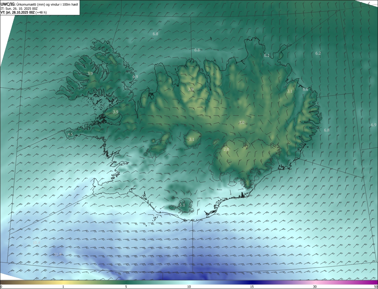The image size is (378, 289).
Task: Click the 6.6 value near the east coast
Action: point(305,90)
